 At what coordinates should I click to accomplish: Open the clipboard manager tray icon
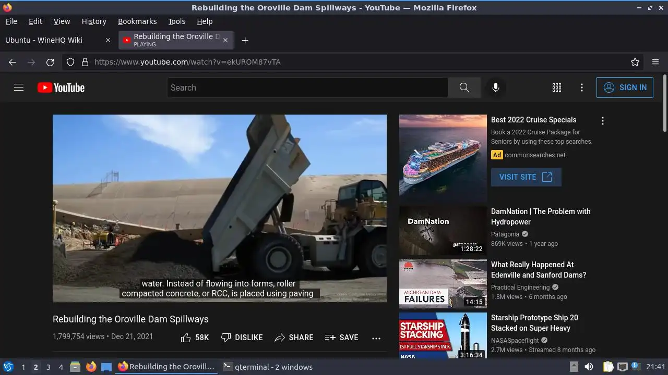tap(608, 367)
